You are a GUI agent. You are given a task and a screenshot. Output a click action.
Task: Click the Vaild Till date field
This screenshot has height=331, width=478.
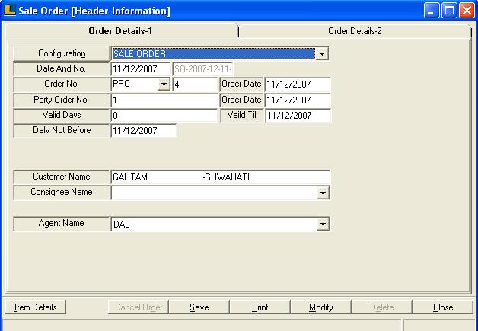pyautogui.click(x=298, y=116)
